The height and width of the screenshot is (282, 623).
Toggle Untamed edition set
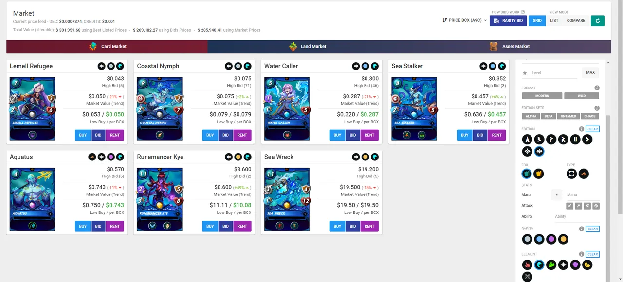(568, 116)
